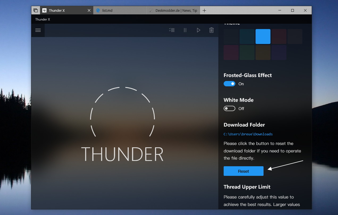The height and width of the screenshot is (215, 338).
Task: Delete the task using the trash icon
Action: coord(211,30)
